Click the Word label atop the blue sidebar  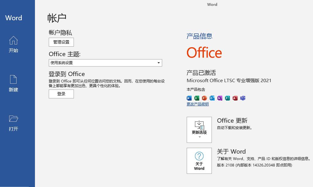coord(13,18)
